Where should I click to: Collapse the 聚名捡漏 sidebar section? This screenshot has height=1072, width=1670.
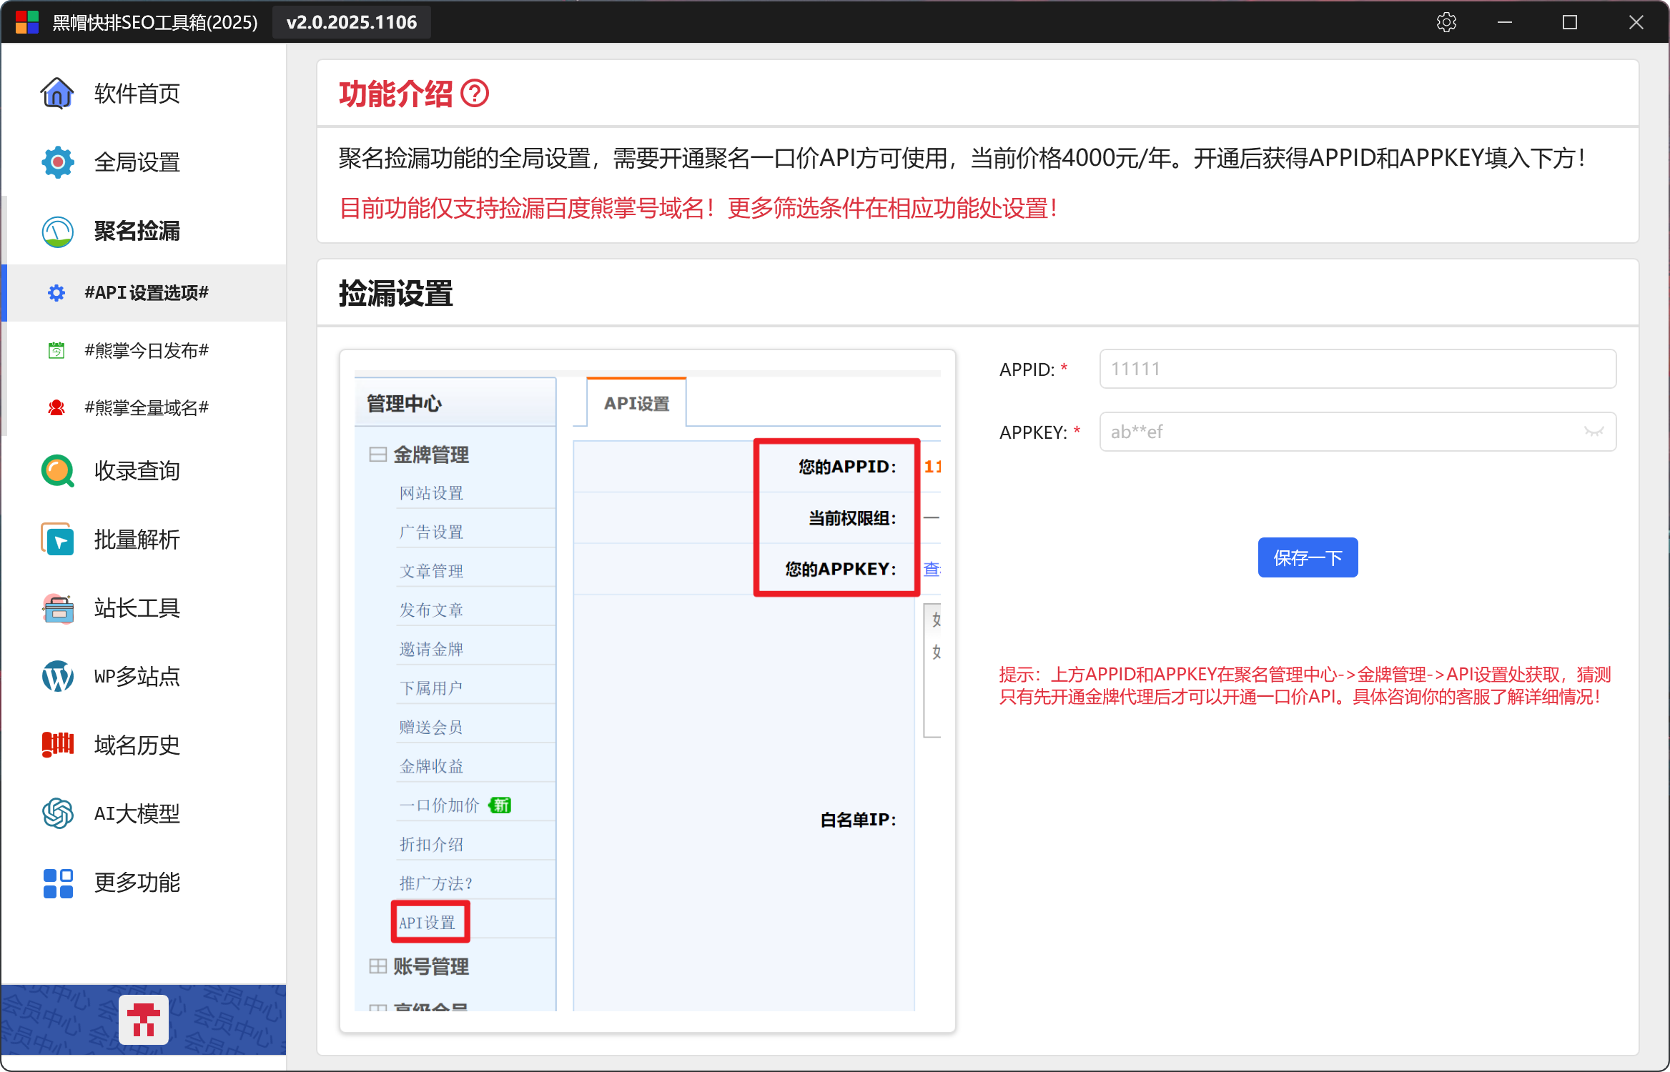coord(137,231)
